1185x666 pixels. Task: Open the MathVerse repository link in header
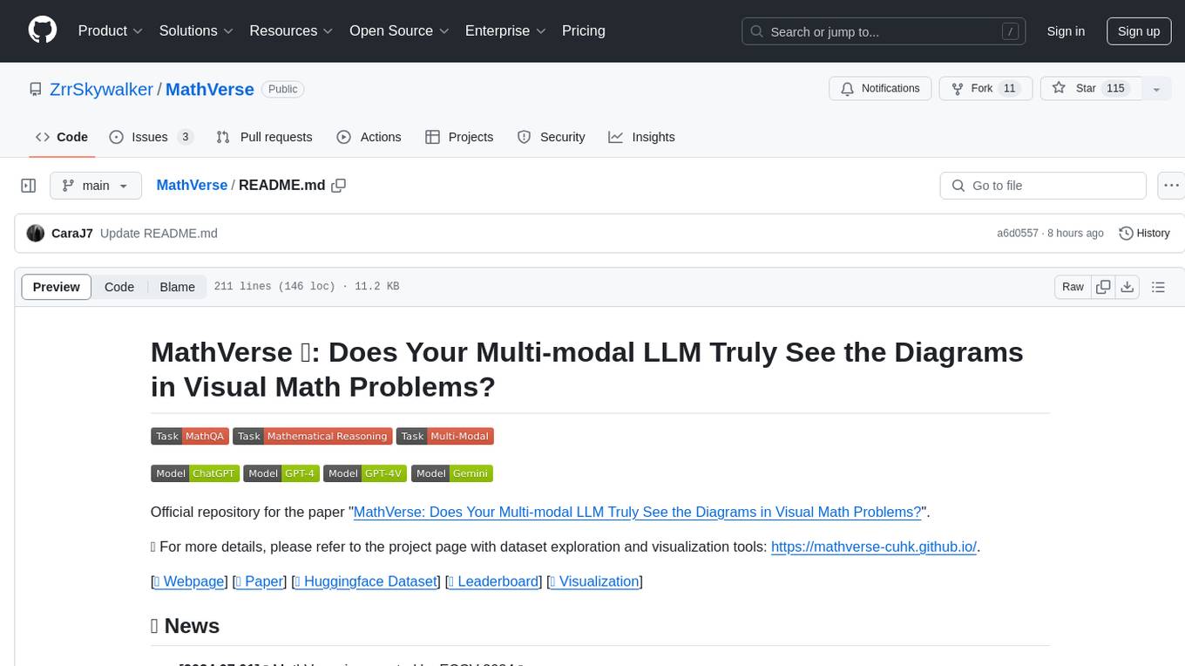pyautogui.click(x=209, y=89)
